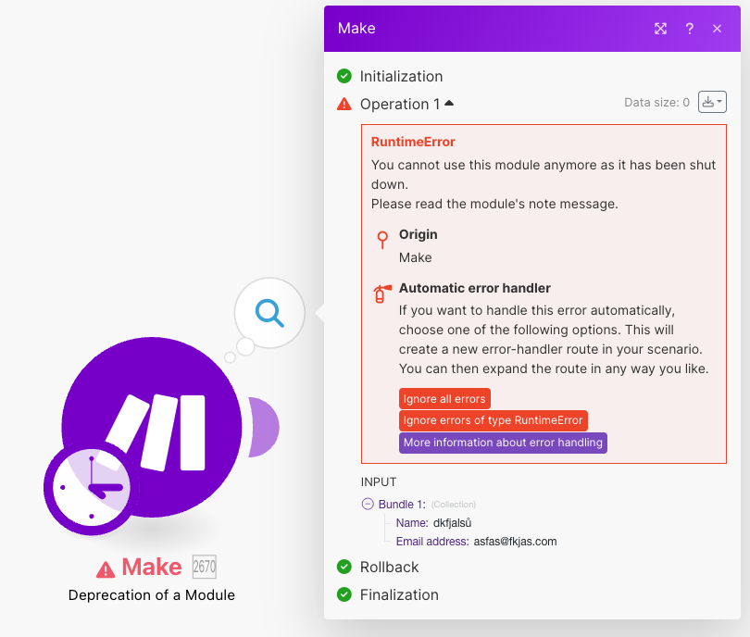This screenshot has height=637, width=750.
Task: Click the green Finalization checkmark icon
Action: coord(344,594)
